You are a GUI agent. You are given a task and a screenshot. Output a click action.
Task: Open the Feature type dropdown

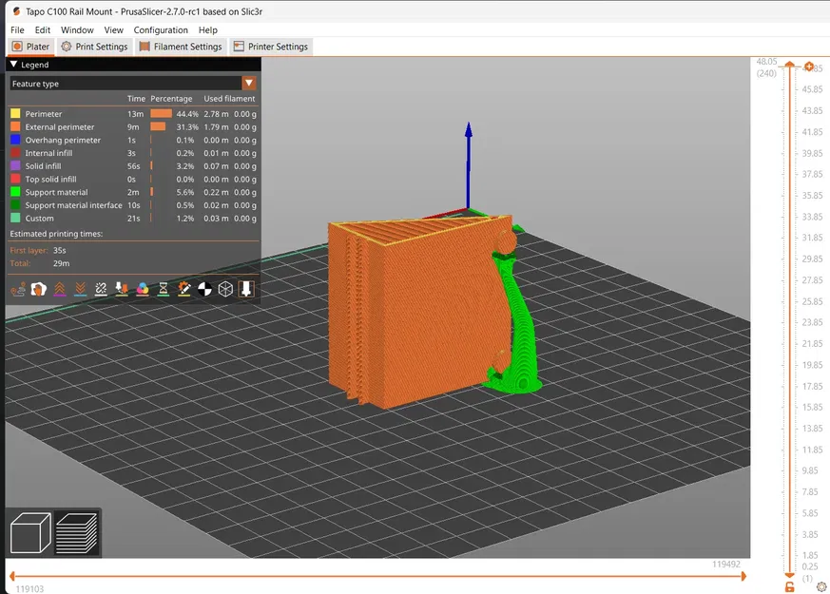[133, 83]
